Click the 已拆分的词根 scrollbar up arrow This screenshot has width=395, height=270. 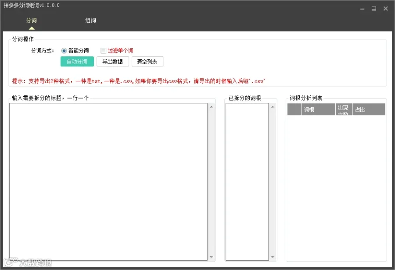(273, 107)
